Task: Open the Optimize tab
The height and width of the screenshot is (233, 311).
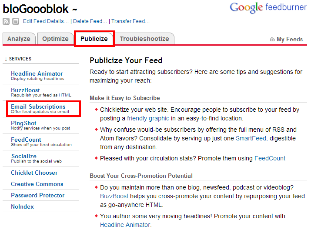Action: pos(55,39)
